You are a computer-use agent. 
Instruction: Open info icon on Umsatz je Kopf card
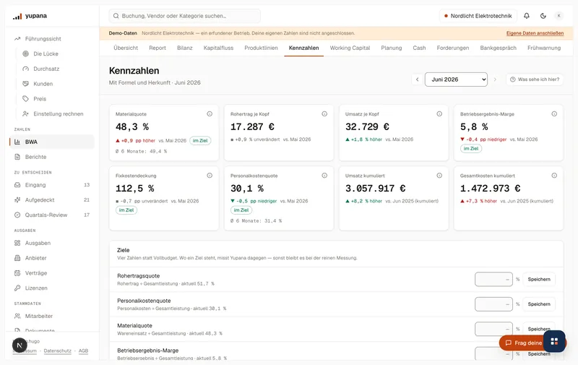coord(439,114)
